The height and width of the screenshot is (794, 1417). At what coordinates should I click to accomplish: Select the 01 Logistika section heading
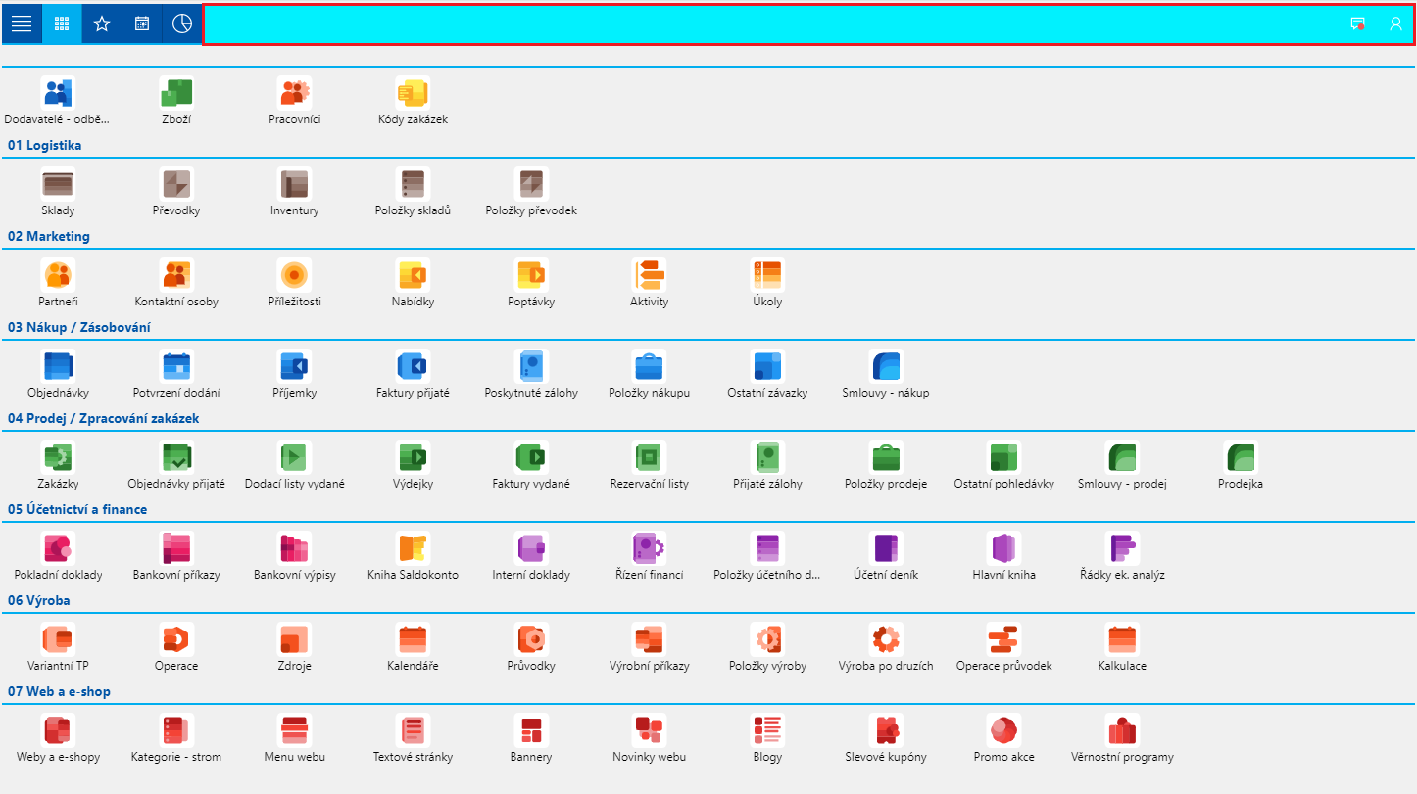(45, 146)
